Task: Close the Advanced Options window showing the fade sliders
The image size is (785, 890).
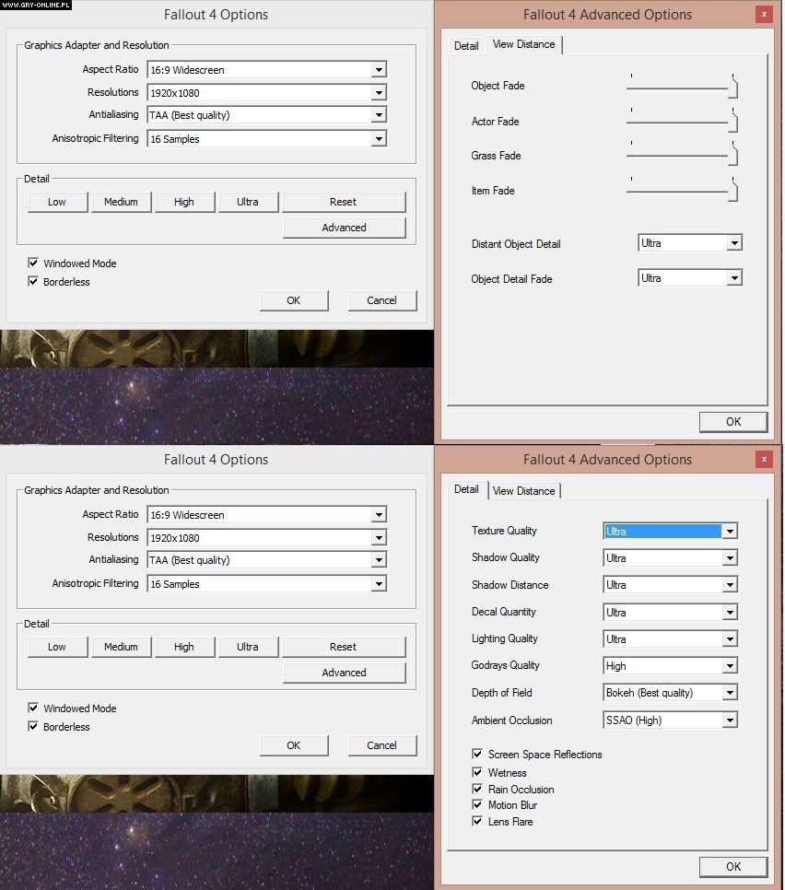Action: [x=763, y=14]
